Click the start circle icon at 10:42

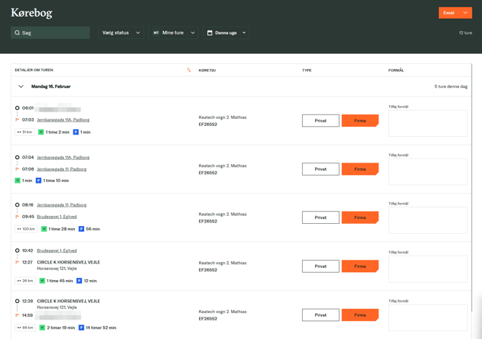point(17,250)
